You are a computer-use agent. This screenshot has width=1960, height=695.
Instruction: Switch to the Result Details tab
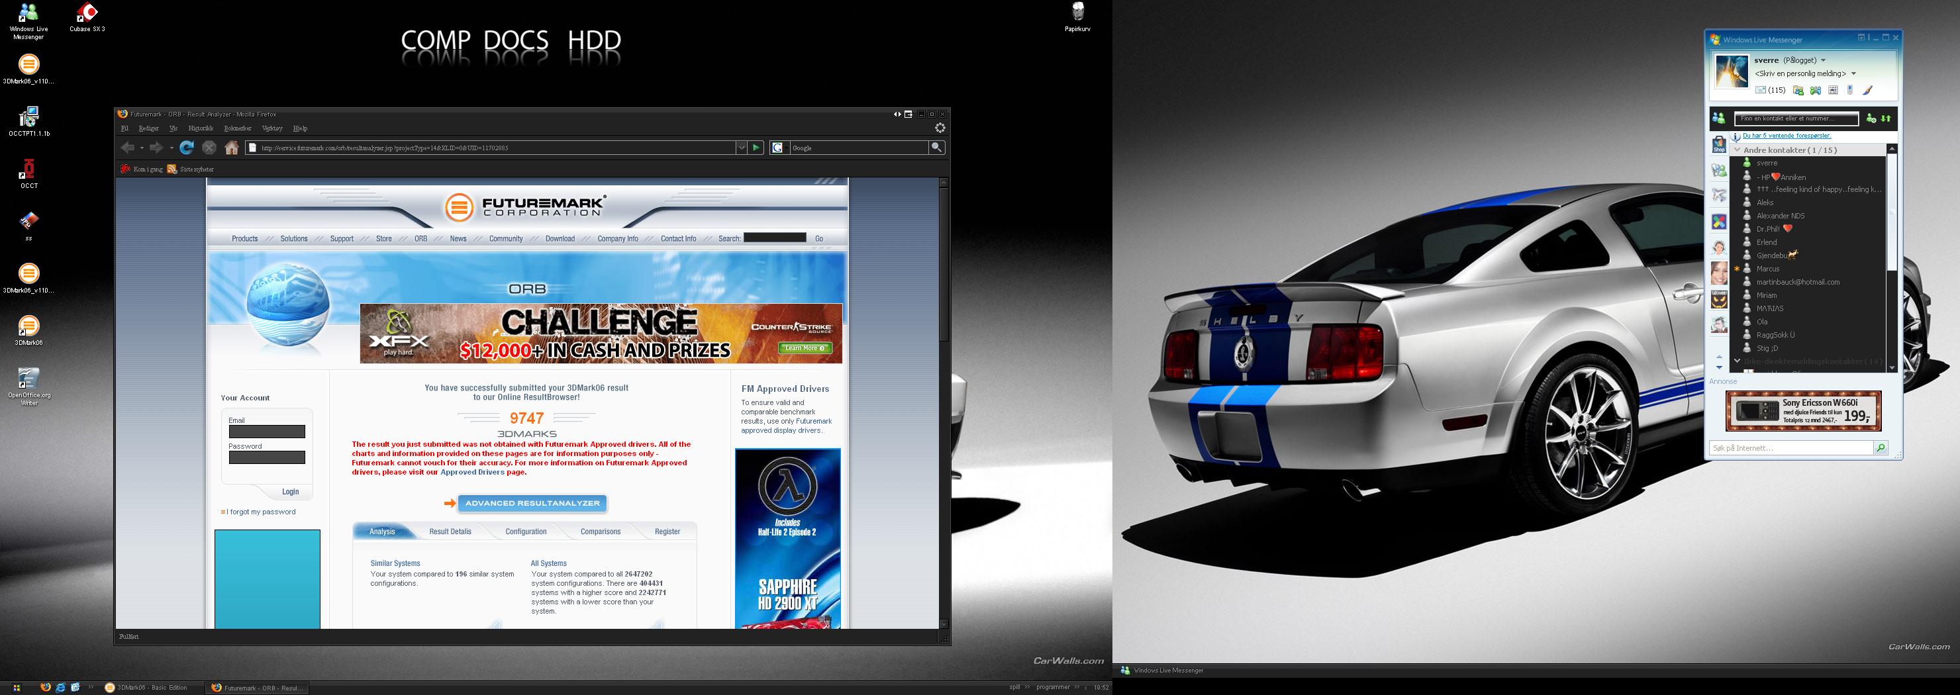pyautogui.click(x=450, y=532)
